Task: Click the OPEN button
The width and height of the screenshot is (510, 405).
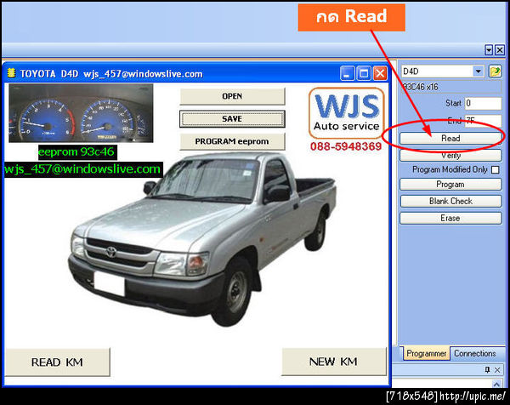Action: (232, 96)
